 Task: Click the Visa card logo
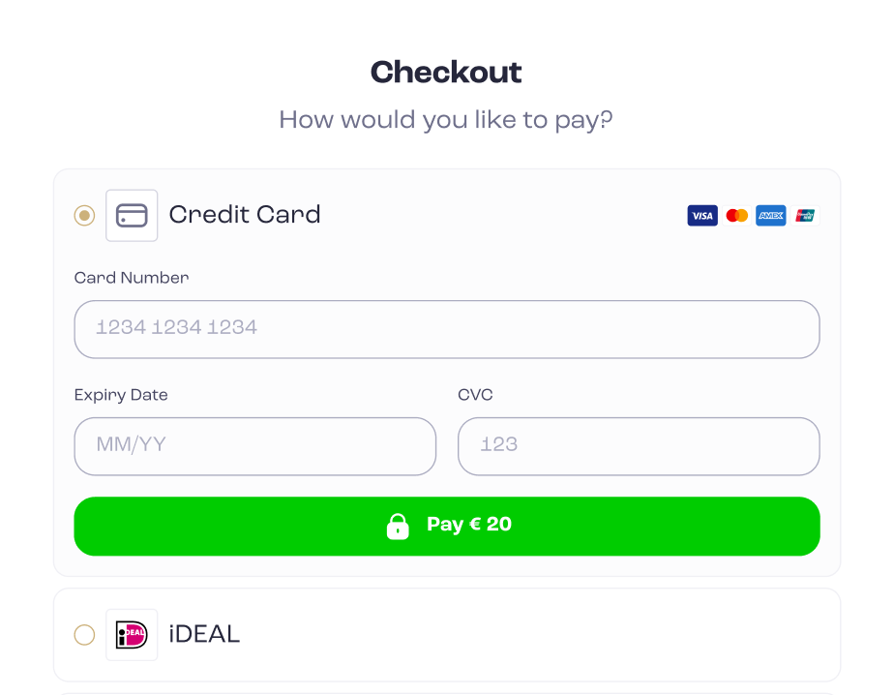click(x=702, y=216)
